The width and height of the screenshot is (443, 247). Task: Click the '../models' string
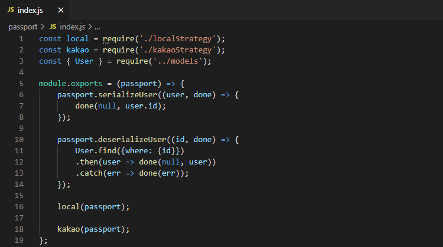point(178,61)
